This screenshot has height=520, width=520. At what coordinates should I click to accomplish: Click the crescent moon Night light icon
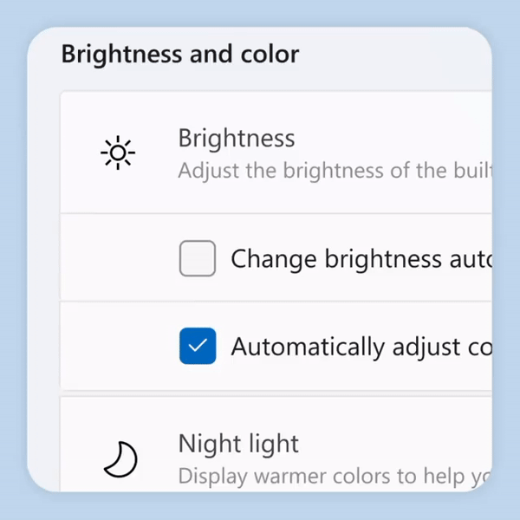coord(120,459)
